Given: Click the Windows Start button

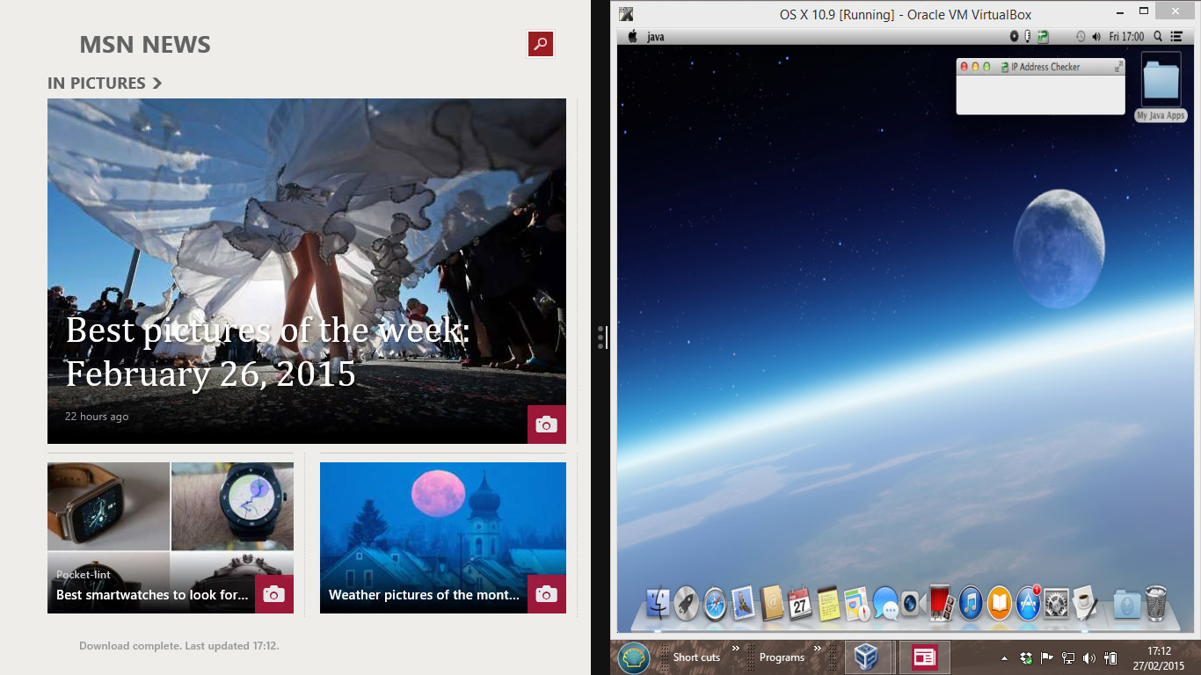Looking at the screenshot, I should pos(632,657).
